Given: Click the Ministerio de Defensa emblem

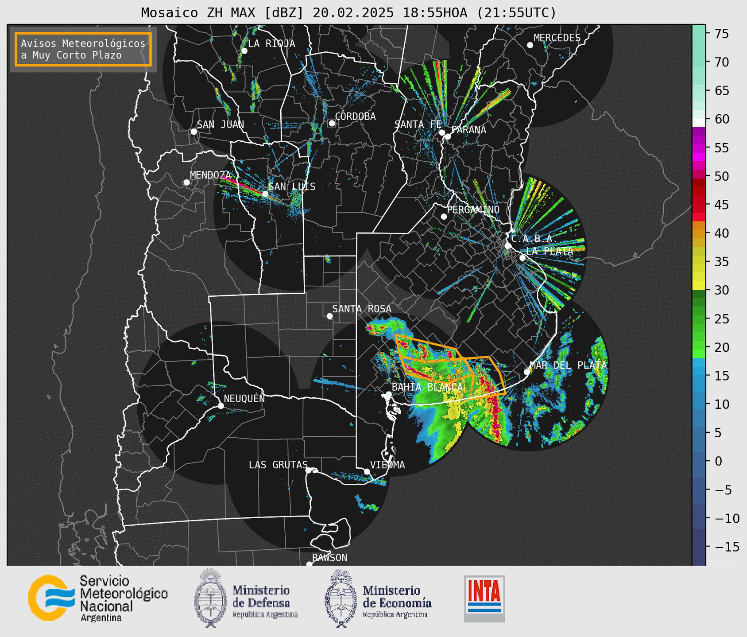Looking at the screenshot, I should click(x=210, y=598).
